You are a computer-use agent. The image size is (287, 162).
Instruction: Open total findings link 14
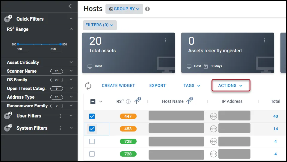tap(276, 129)
